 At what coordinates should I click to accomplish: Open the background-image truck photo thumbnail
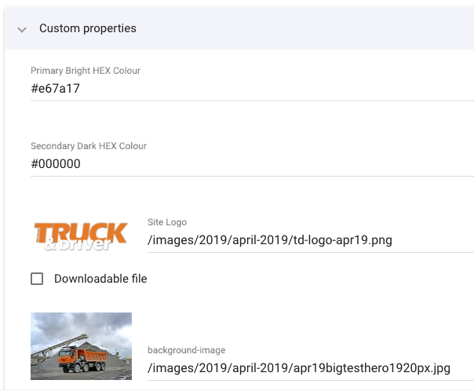pyautogui.click(x=81, y=345)
